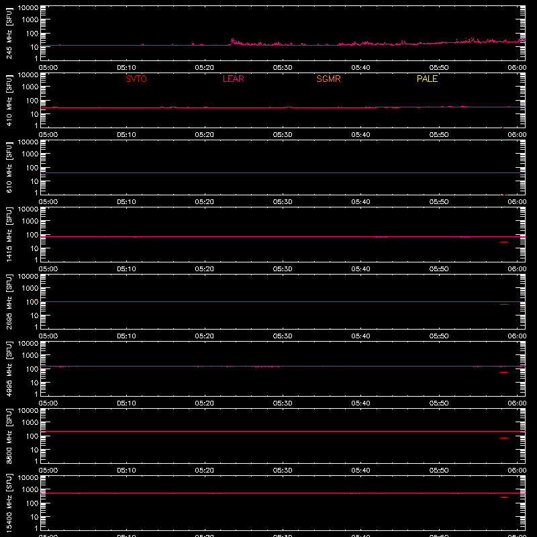Click the short red segment in 1415 MHz plot
Viewport: 537px width, 537px height.
(x=504, y=242)
